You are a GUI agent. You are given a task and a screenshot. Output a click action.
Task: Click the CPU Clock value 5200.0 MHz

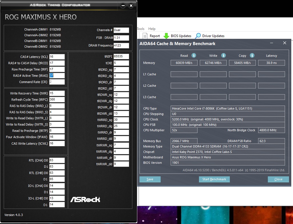pos(228,119)
